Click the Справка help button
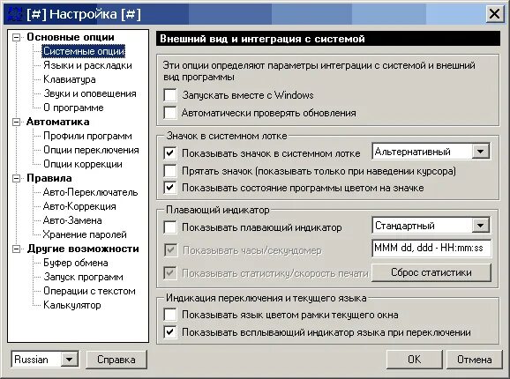This screenshot has width=510, height=379. pyautogui.click(x=116, y=360)
